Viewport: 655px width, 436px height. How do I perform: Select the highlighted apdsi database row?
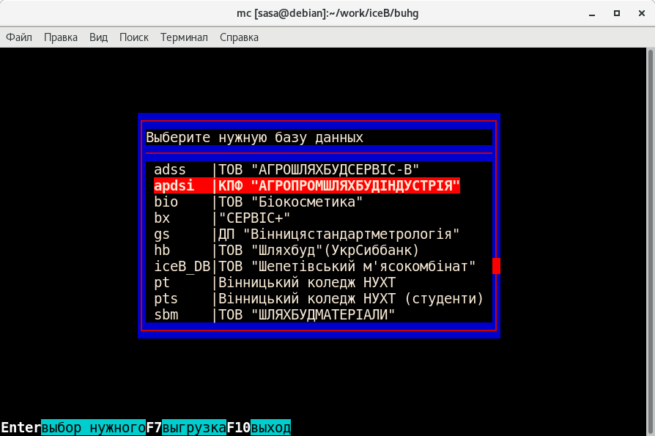pyautogui.click(x=306, y=186)
